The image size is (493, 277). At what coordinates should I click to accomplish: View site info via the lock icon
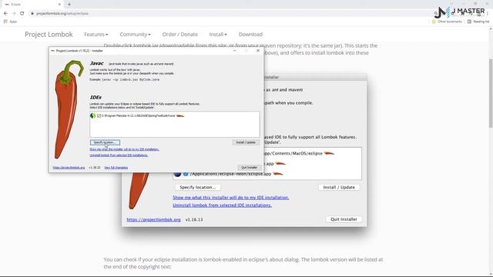point(32,14)
